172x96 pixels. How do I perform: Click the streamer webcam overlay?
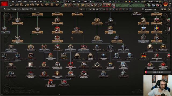tap(157, 85)
